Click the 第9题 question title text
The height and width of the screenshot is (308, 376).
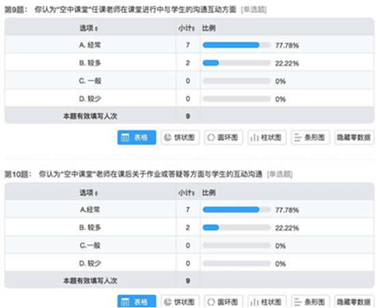135,10
